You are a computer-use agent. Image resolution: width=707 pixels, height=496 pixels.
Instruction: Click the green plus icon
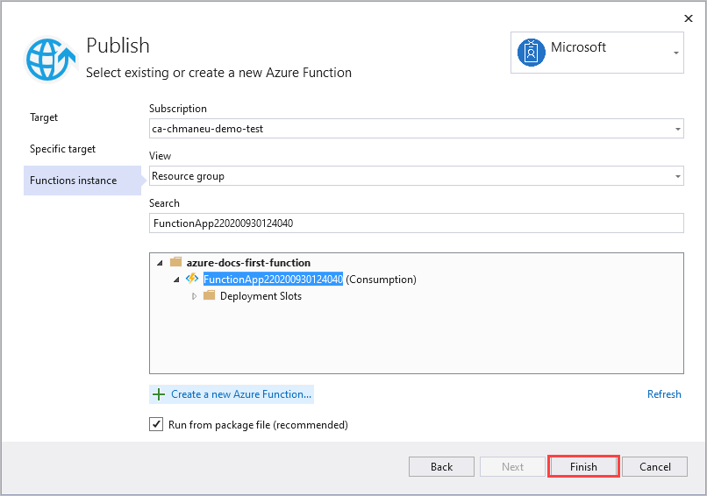pos(159,394)
